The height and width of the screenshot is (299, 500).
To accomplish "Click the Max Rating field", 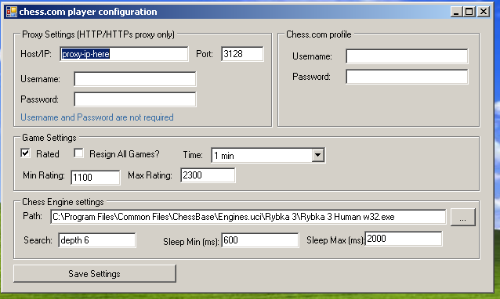I will point(208,175).
